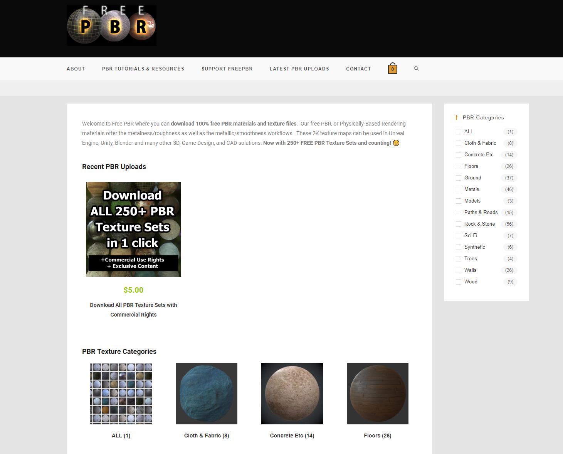This screenshot has width=563, height=454.
Task: Click the Concrete Etc (14) link
Action: (292, 436)
